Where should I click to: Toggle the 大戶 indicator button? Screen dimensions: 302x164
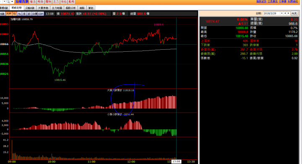[9, 14]
